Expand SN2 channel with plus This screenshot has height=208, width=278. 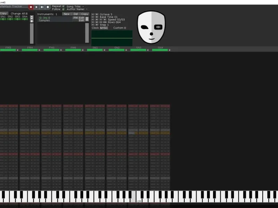(x=126, y=50)
